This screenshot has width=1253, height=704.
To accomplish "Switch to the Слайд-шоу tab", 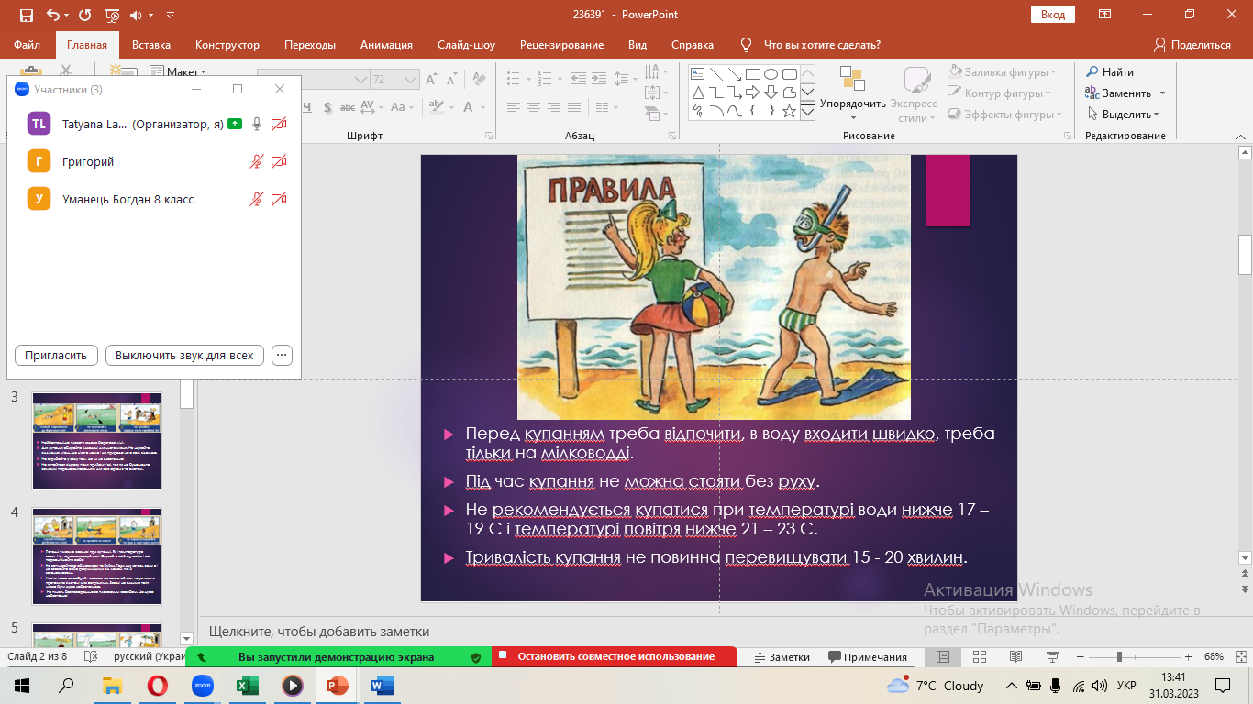I will pos(466,45).
